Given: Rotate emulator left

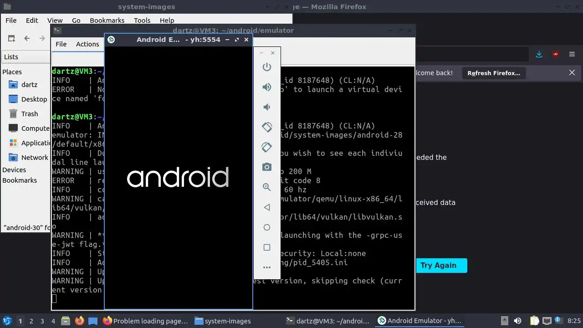Looking at the screenshot, I should (267, 127).
